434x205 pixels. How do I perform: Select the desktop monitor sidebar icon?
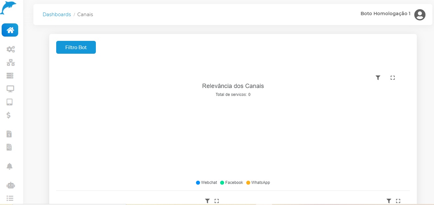click(10, 89)
